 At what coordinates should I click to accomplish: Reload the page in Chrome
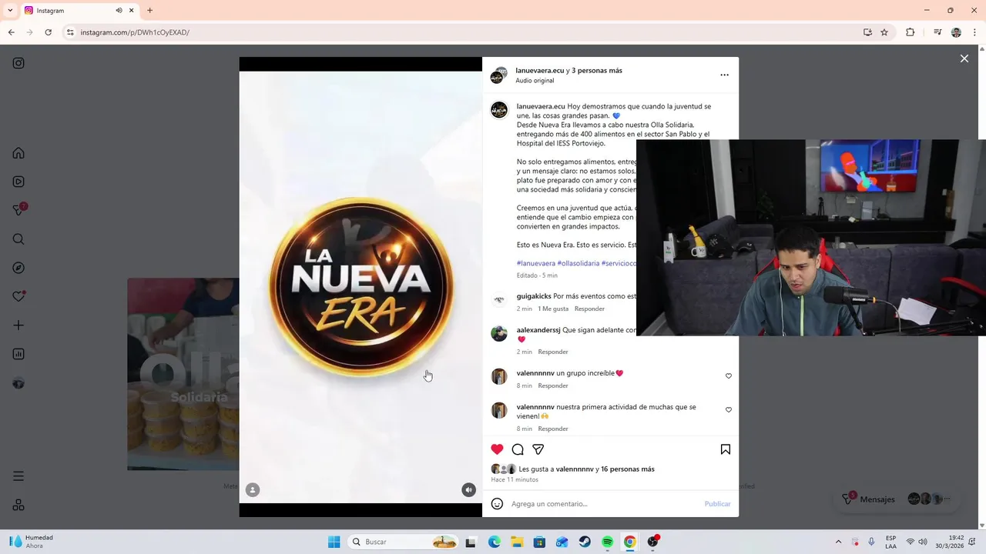48,32
